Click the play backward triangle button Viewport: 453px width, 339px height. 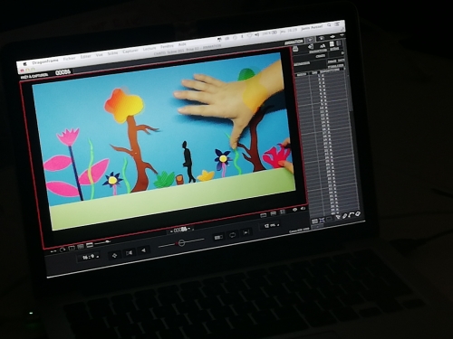pos(144,250)
